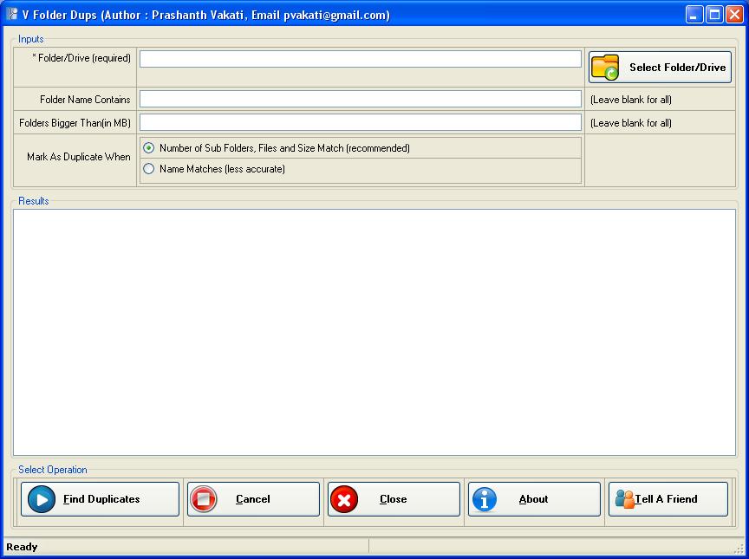Click the Folders Bigger Than(in MB) field
This screenshot has width=749, height=559.
360,123
